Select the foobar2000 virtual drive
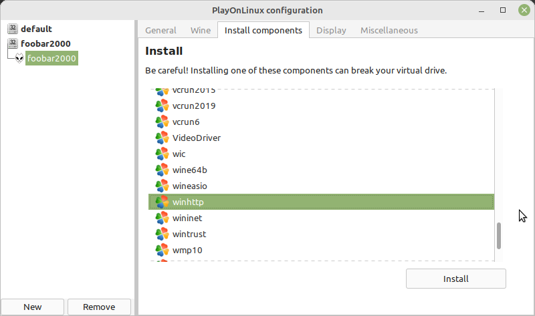This screenshot has height=316, width=535. point(45,43)
